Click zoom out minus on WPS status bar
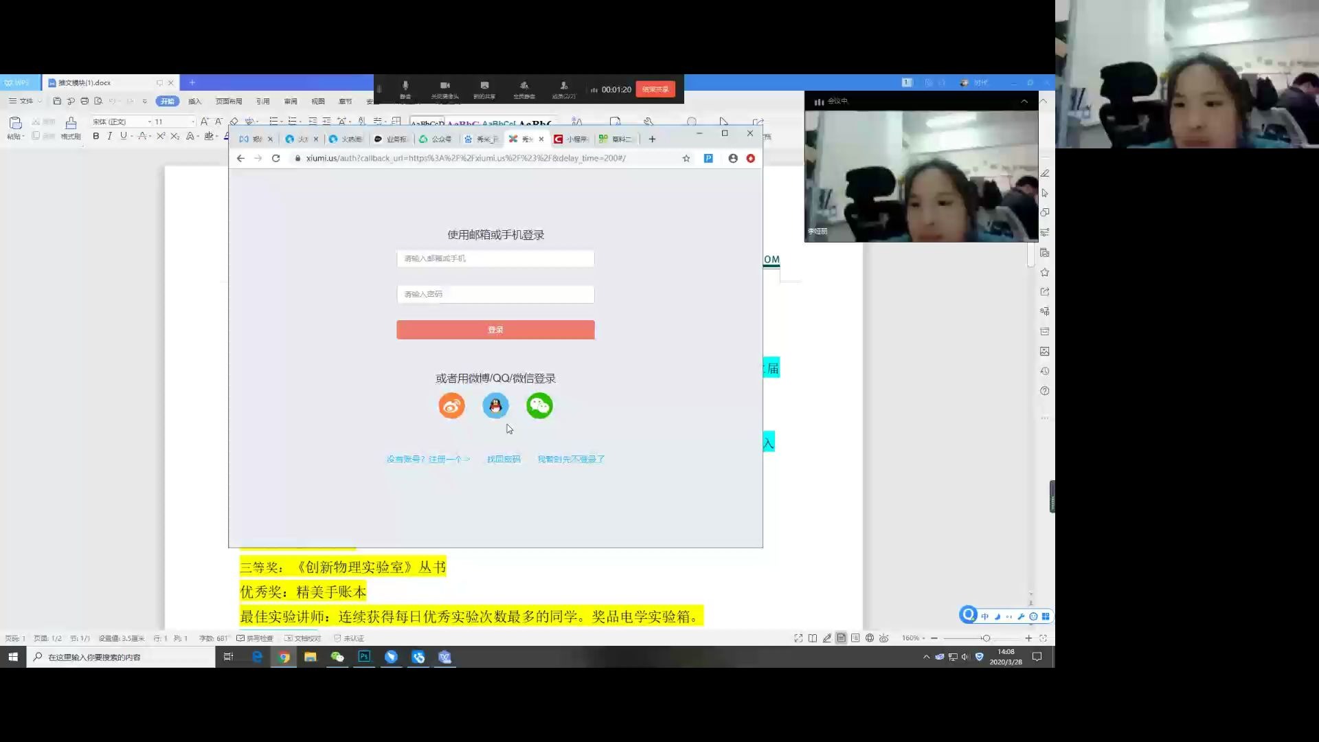Screen dimensions: 1319x742 pyautogui.click(x=934, y=638)
